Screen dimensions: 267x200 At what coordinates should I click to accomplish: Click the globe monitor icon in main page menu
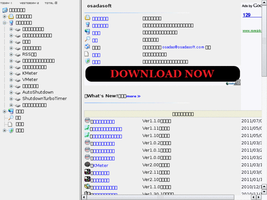tap(87, 32)
